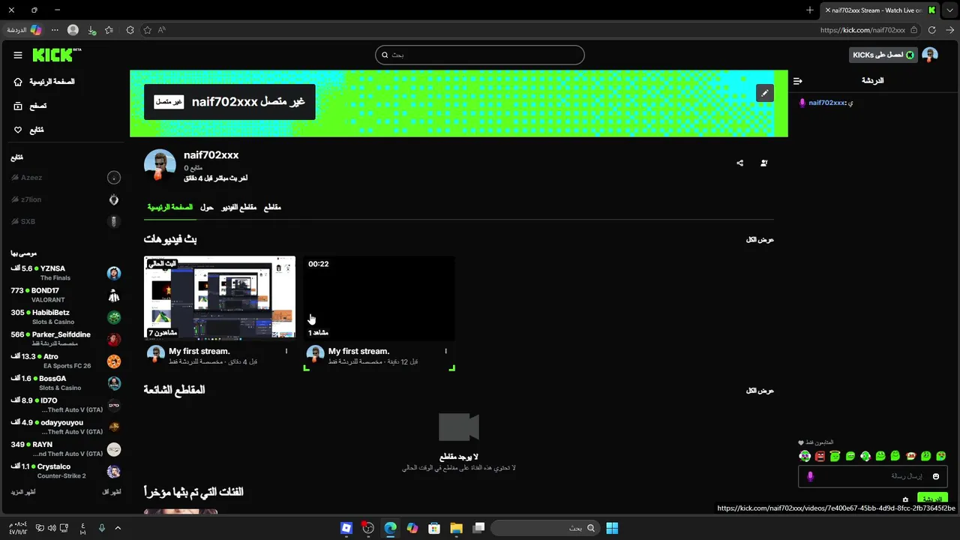The height and width of the screenshot is (540, 960).
Task: Open recommended channel ID7O
Action: tap(65, 405)
